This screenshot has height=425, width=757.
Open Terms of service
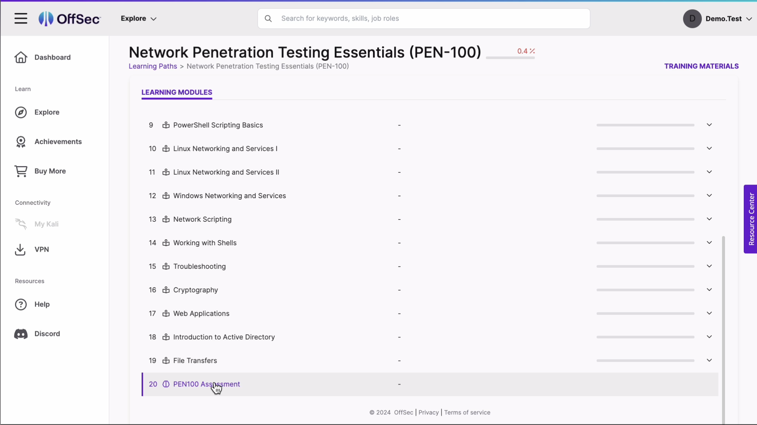pos(467,412)
